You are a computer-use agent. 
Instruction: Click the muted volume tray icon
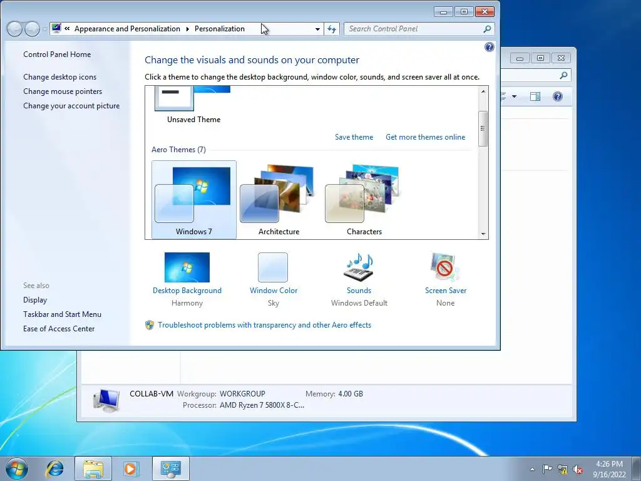(578, 469)
